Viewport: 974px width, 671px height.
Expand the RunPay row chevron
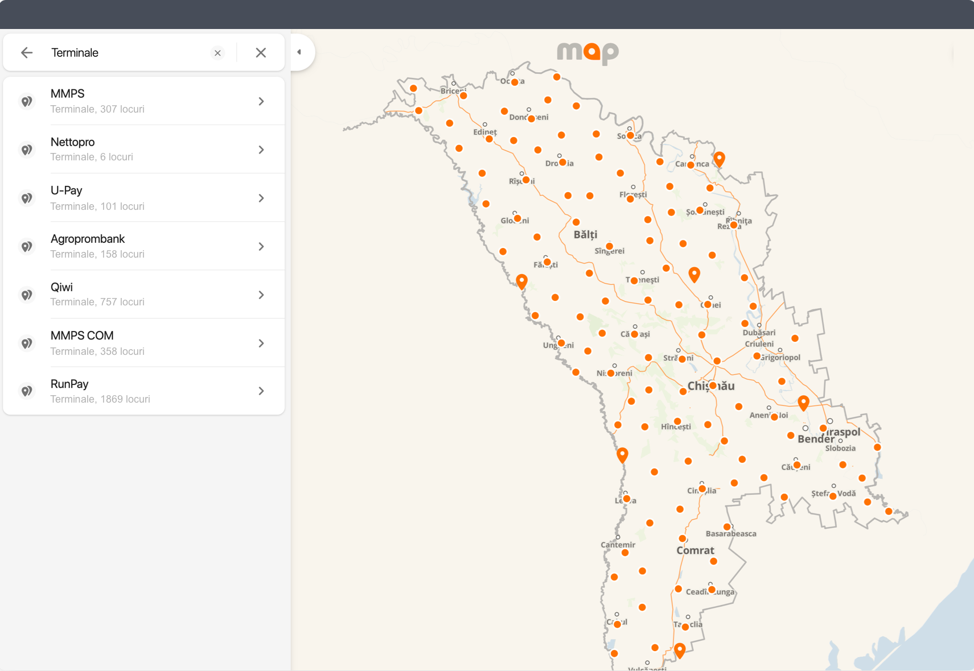(x=261, y=391)
